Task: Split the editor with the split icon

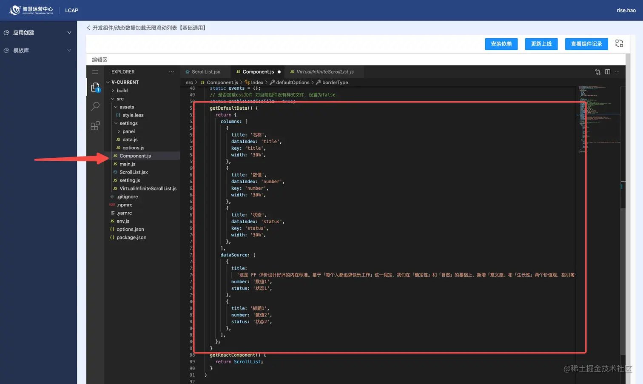Action: [607, 72]
